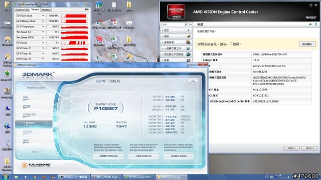Viewport: 321px width, 180px height.
Task: Expand the GPU Temp. #3 sensor dropdown
Action: 43,59
